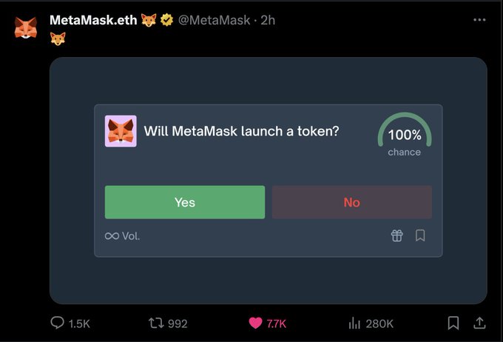Screen dimensions: 503x342
Task: Click the MetaMask.eth display name
Action: pyautogui.click(x=93, y=20)
